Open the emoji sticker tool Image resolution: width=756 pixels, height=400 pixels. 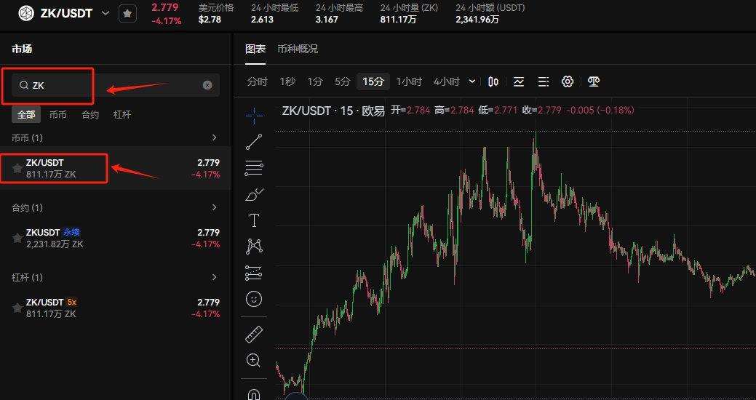point(254,299)
